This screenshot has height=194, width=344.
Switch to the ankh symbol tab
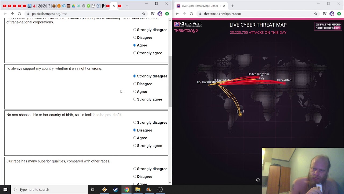click(x=49, y=6)
